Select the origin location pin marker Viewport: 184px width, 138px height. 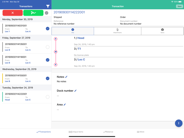pyautogui.click(x=56, y=39)
